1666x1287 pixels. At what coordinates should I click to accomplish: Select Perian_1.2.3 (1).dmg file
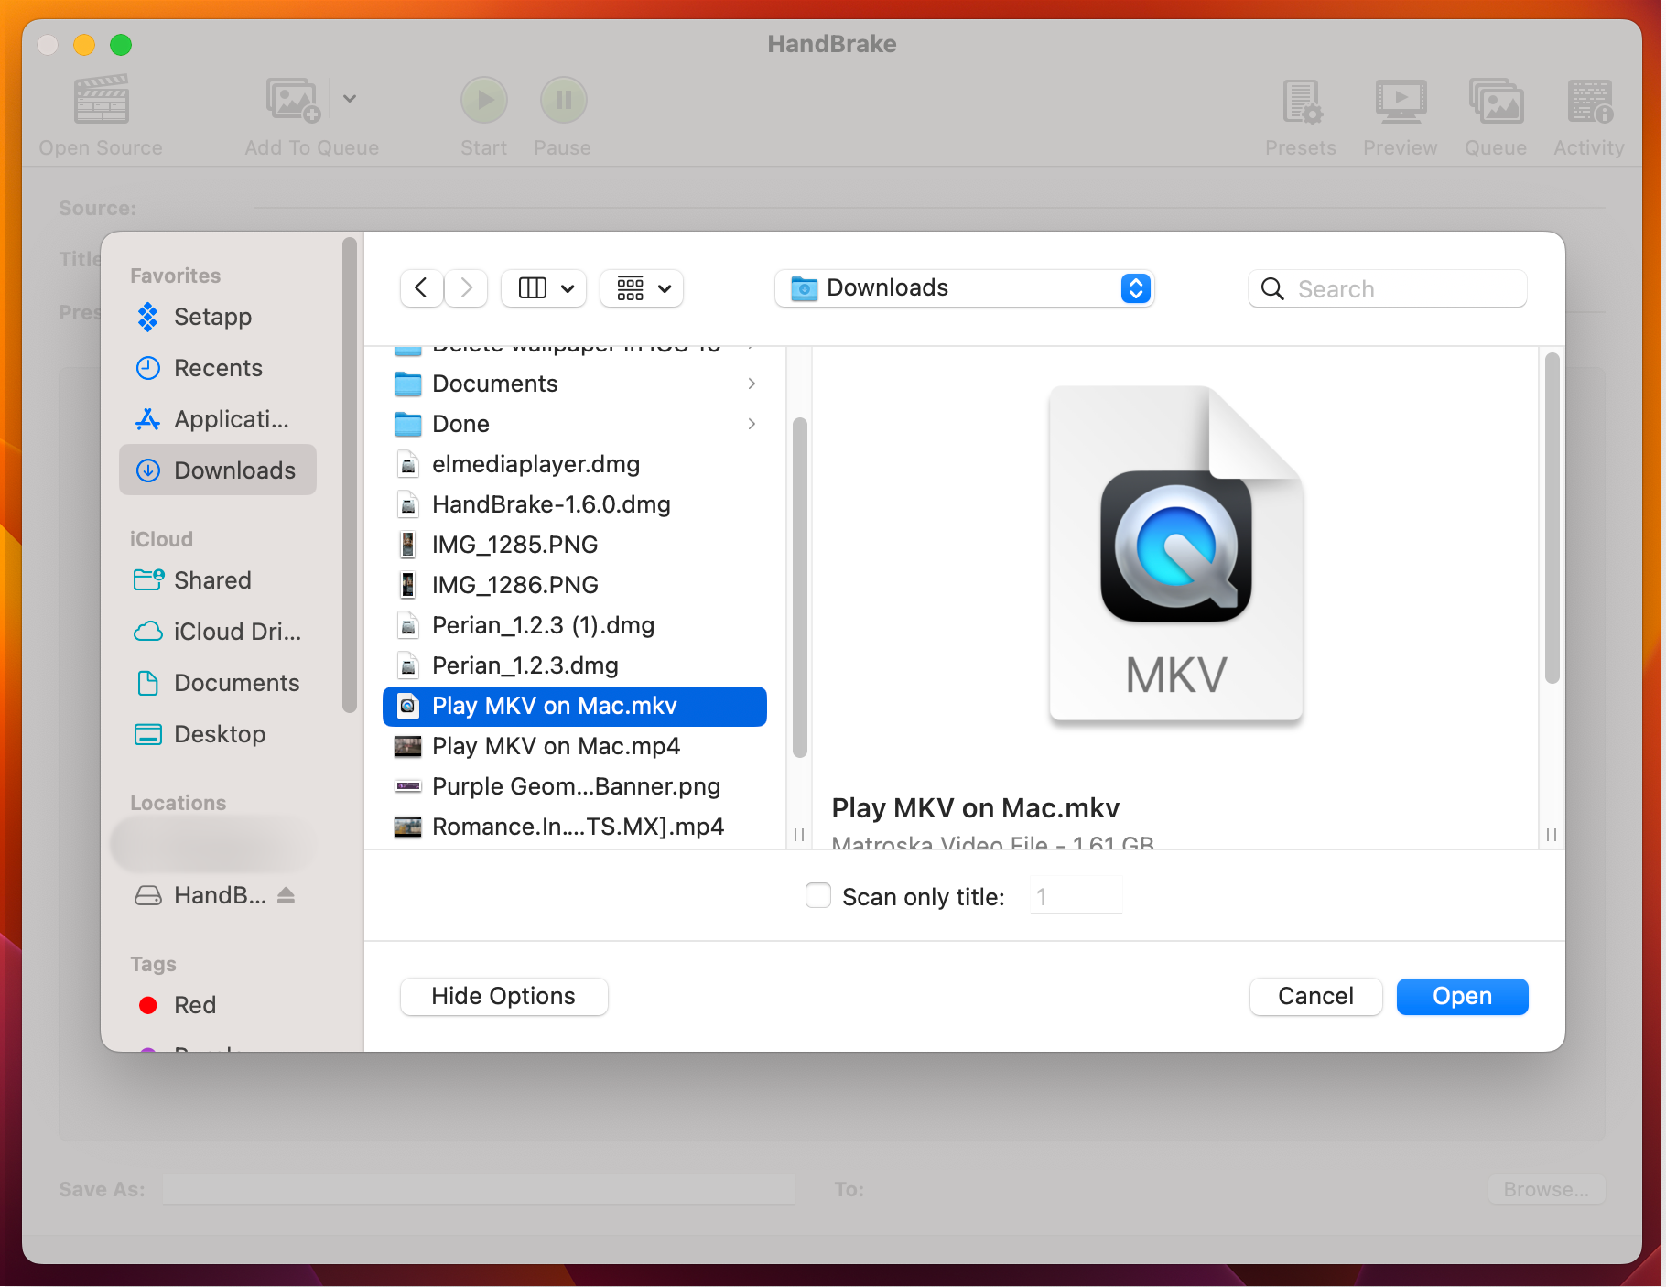click(x=575, y=625)
